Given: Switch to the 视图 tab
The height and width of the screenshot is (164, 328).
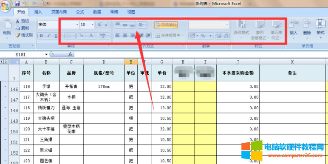Looking at the screenshot, I should coord(131,12).
